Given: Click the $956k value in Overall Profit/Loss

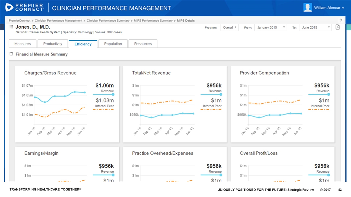Looking at the screenshot, I should (322, 166).
